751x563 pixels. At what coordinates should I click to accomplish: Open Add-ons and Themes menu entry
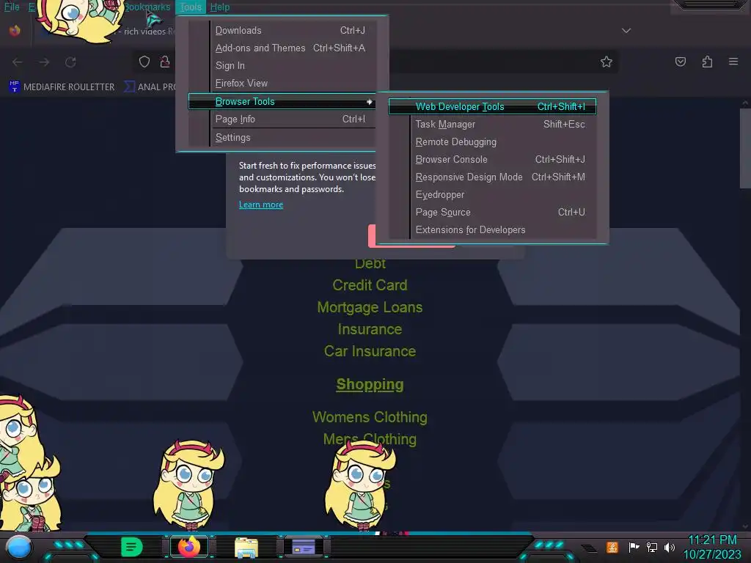click(282, 48)
